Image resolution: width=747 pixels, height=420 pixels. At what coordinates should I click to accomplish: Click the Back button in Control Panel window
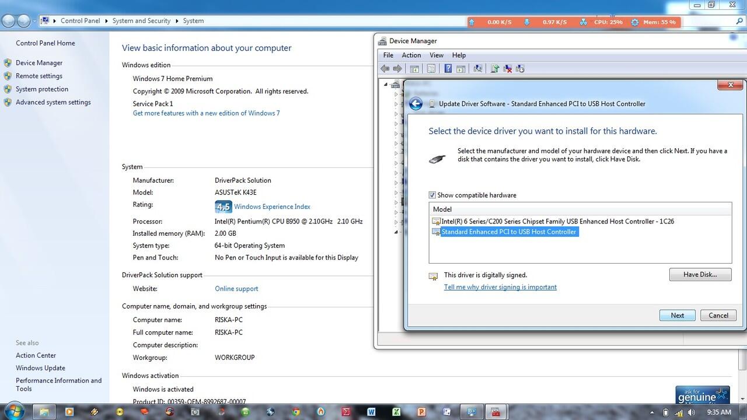pos(8,21)
